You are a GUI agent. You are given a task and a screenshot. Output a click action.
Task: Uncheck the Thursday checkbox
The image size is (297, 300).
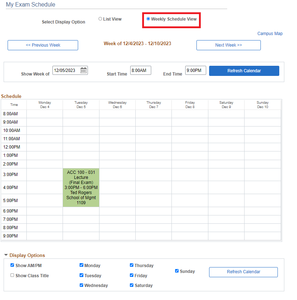click(x=132, y=265)
